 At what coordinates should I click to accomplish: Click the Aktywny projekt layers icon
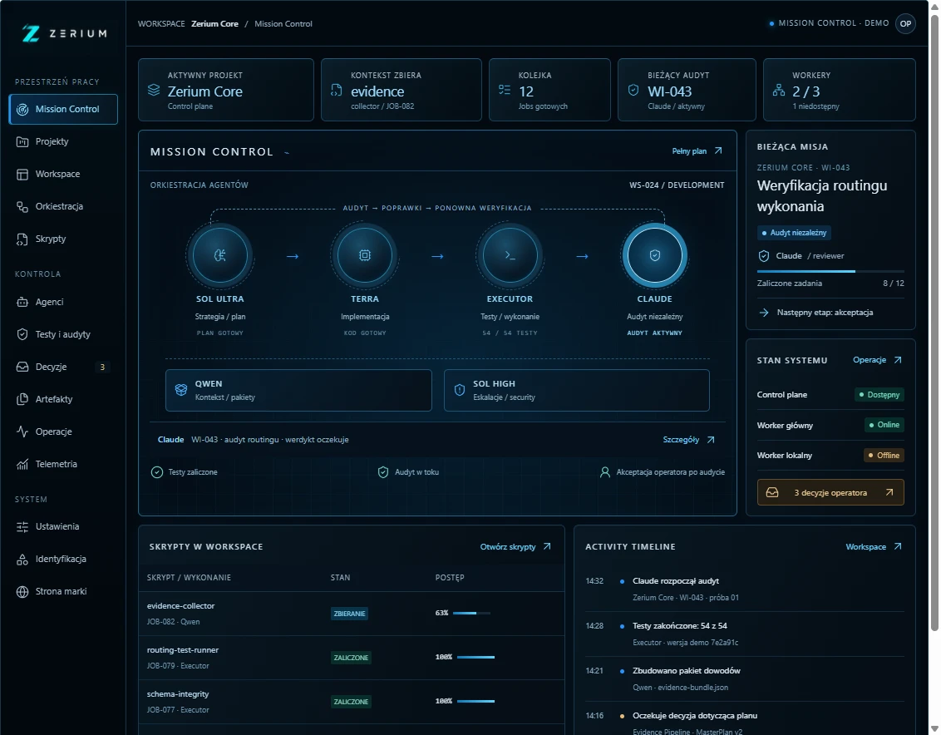pos(155,90)
